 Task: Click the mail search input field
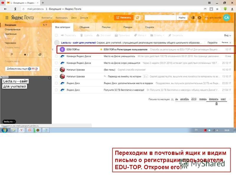160,18
